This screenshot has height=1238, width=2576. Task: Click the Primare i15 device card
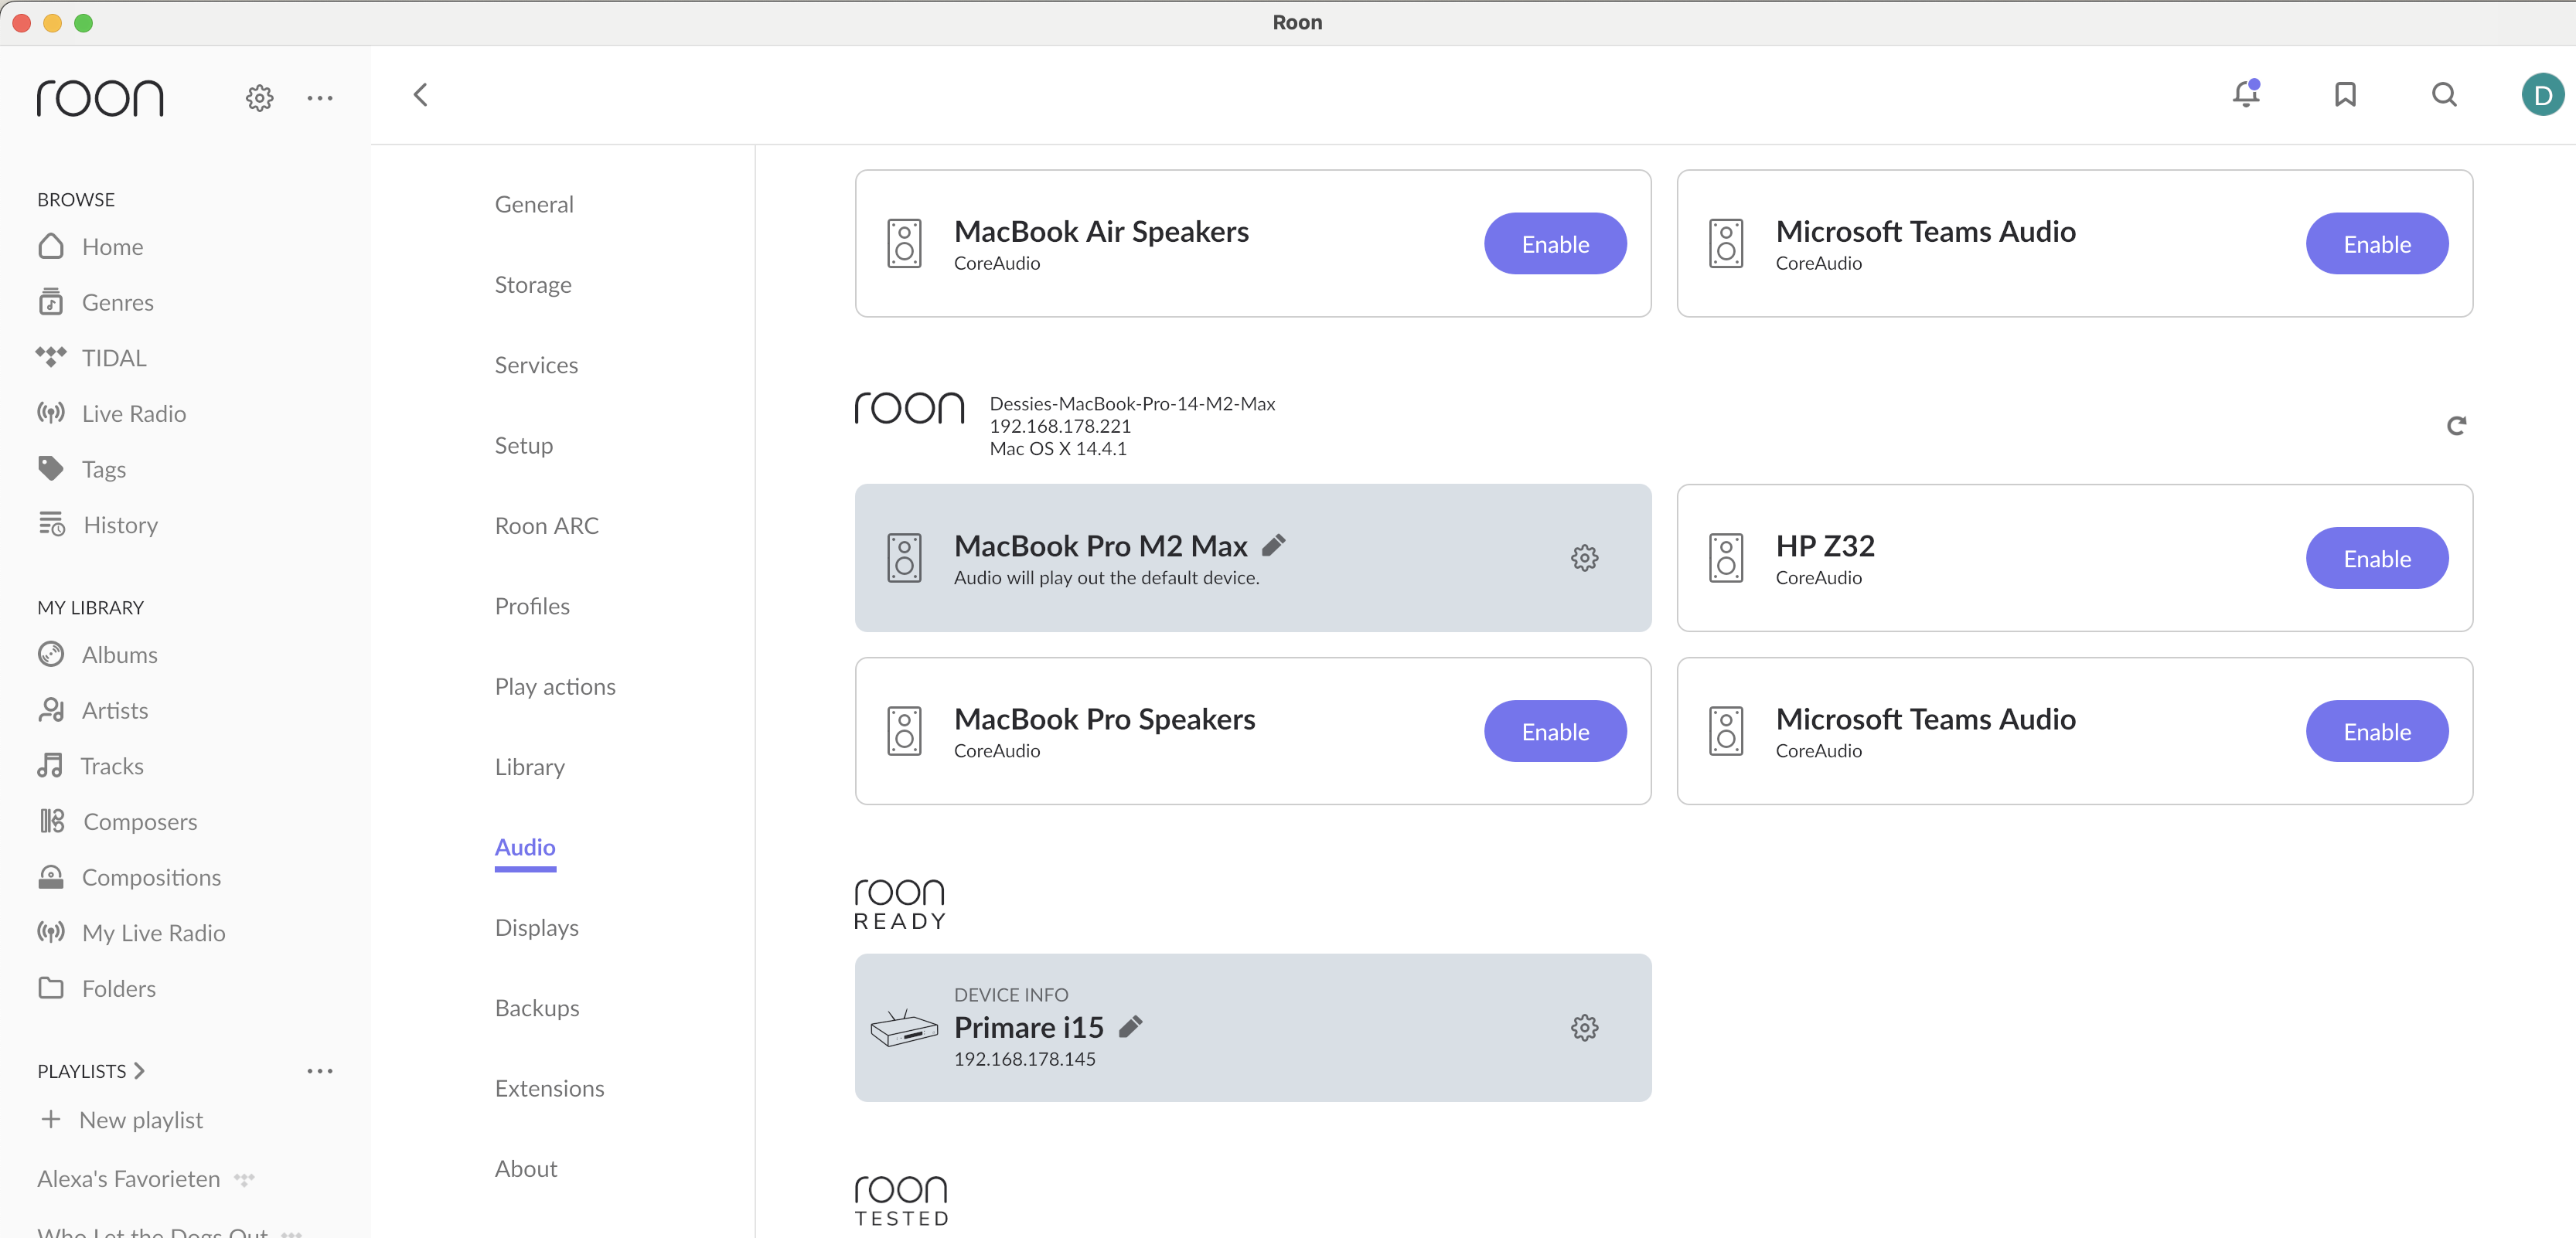pos(1252,1028)
